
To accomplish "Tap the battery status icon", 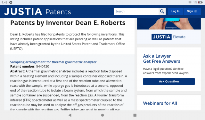I will [200, 2].
